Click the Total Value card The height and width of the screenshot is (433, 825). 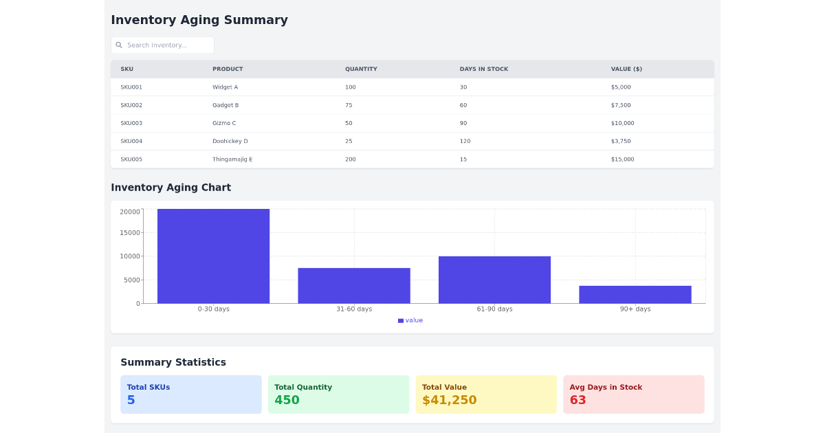(x=486, y=394)
